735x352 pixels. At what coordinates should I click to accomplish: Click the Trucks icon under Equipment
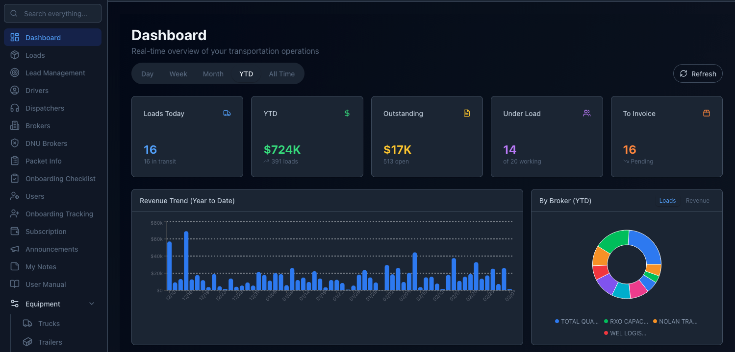coord(27,324)
